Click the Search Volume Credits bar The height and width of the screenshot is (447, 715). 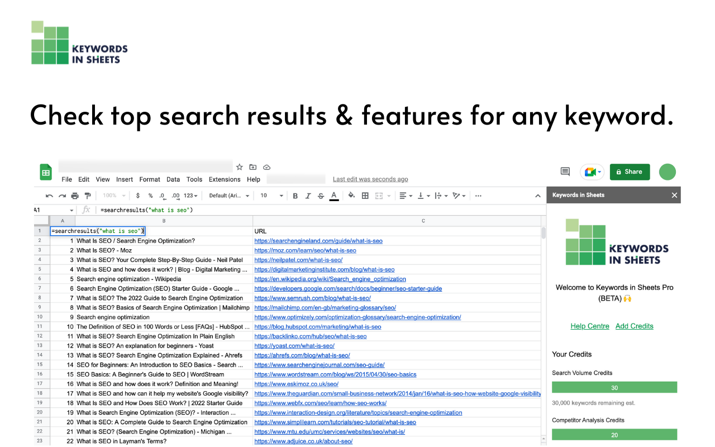click(614, 388)
